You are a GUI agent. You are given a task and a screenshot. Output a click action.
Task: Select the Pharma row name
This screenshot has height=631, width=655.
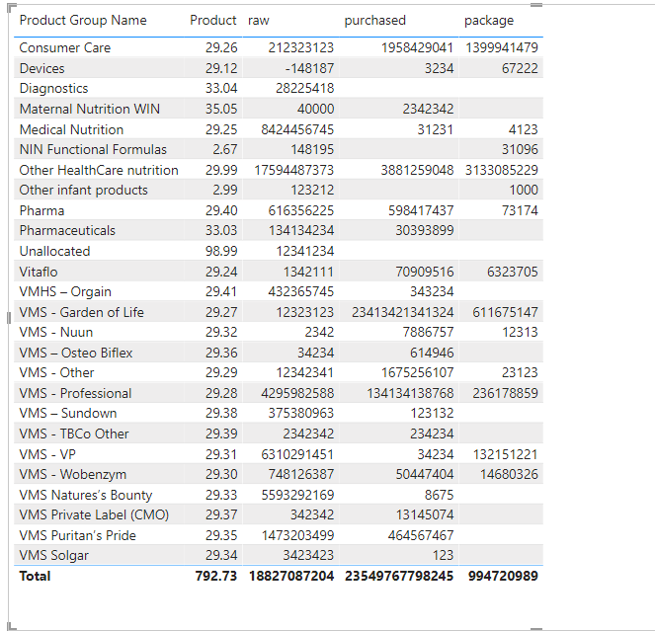[x=41, y=210]
